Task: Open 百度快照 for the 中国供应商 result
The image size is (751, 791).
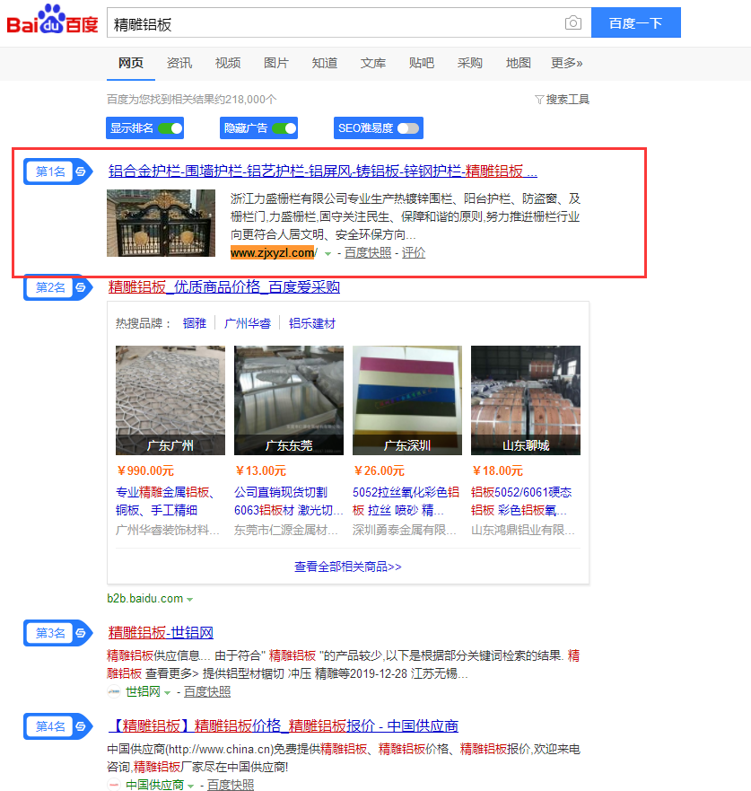Action: (x=231, y=785)
